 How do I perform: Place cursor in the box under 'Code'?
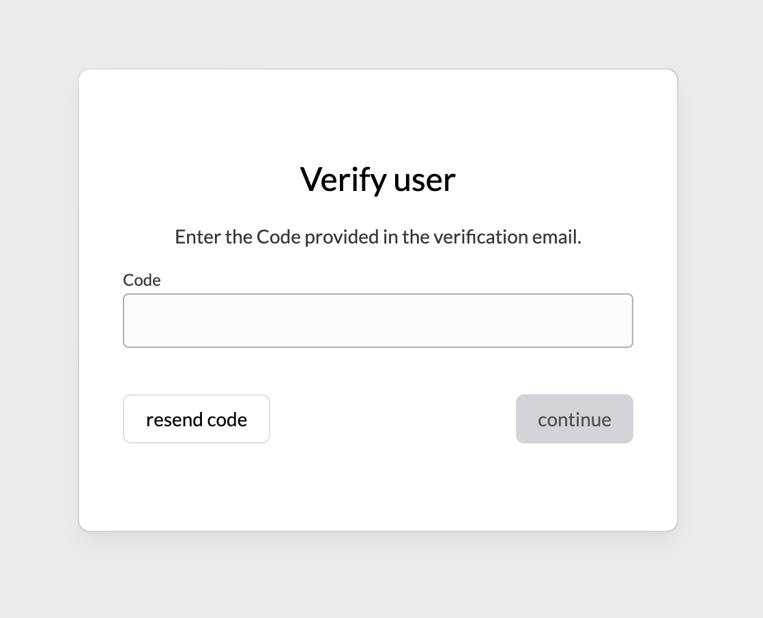(377, 321)
